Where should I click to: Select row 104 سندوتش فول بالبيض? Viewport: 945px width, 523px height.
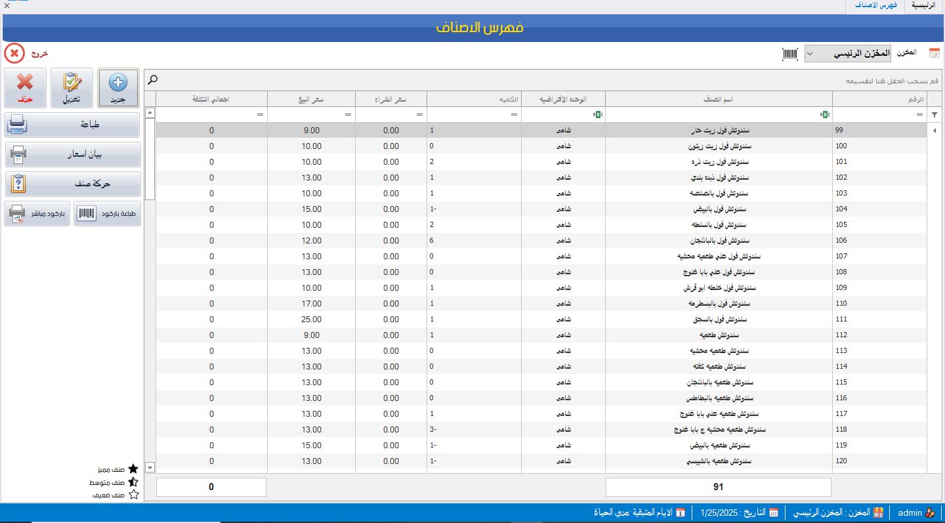pos(541,209)
